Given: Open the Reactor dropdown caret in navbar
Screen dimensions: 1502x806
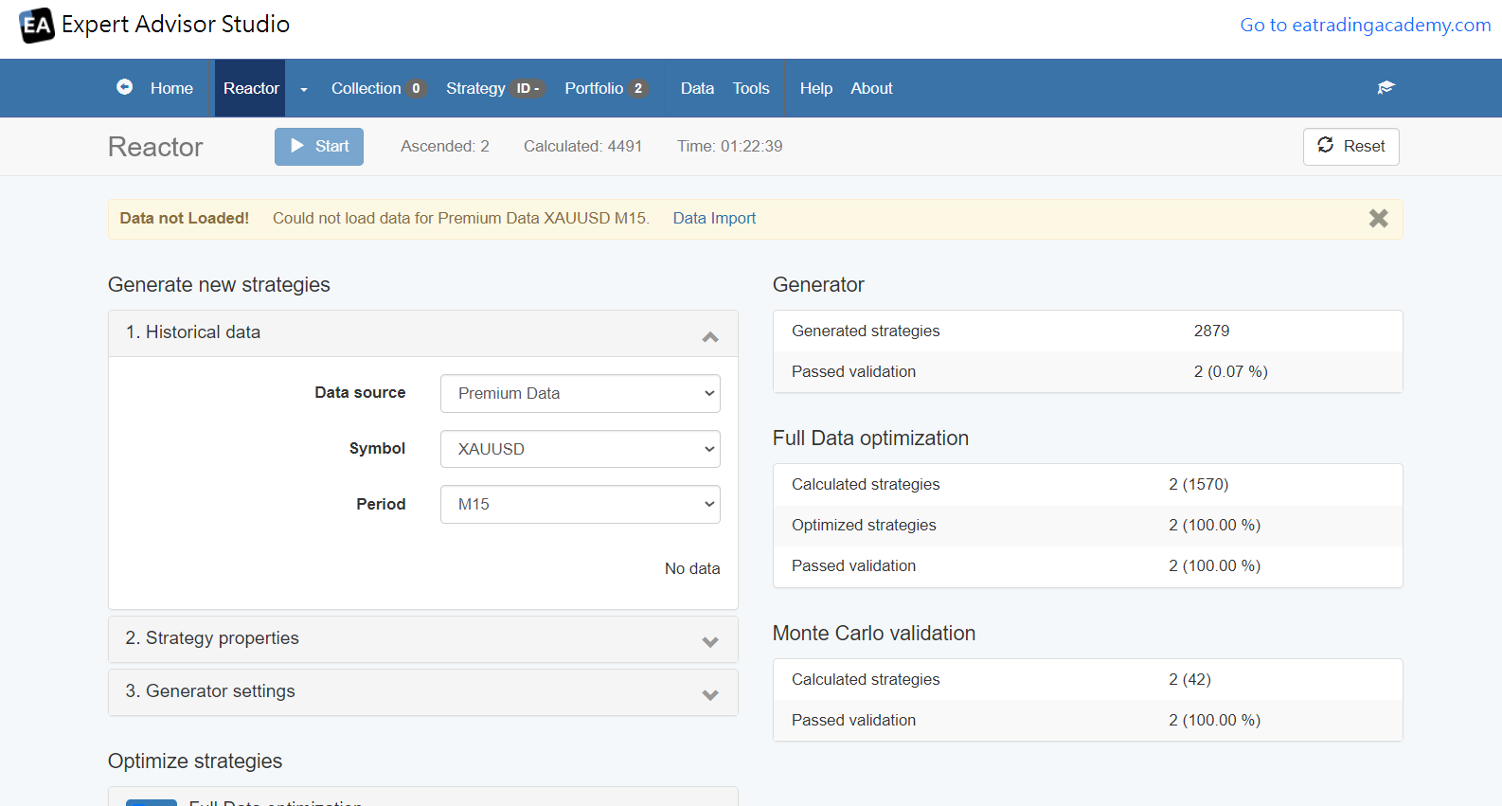Looking at the screenshot, I should click(x=304, y=89).
